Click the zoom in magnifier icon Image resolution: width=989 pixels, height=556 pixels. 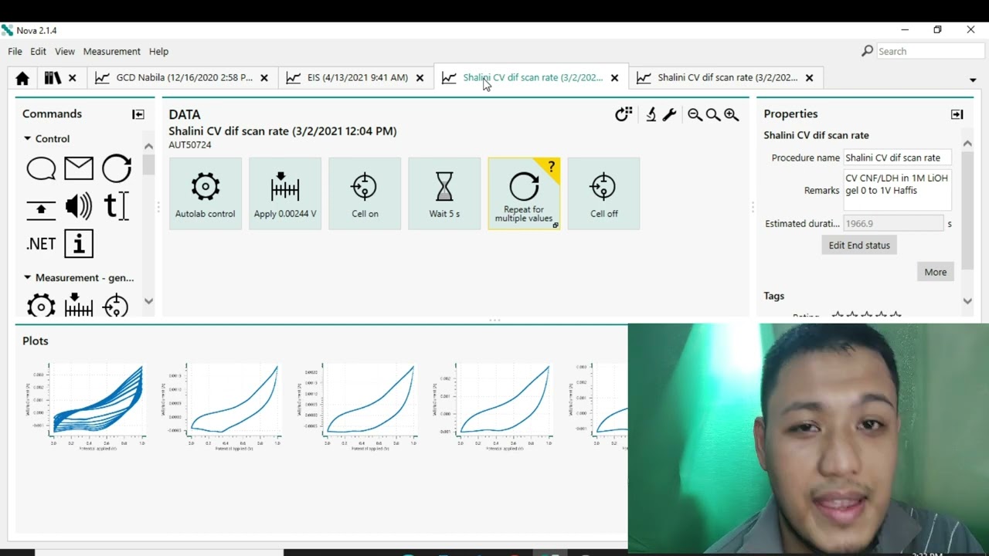(732, 114)
